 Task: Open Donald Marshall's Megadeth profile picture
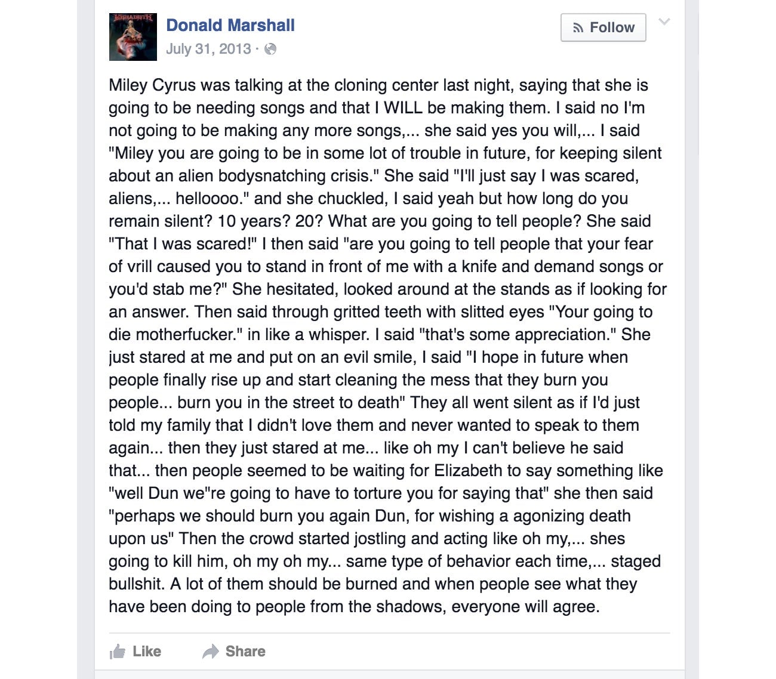[x=133, y=37]
